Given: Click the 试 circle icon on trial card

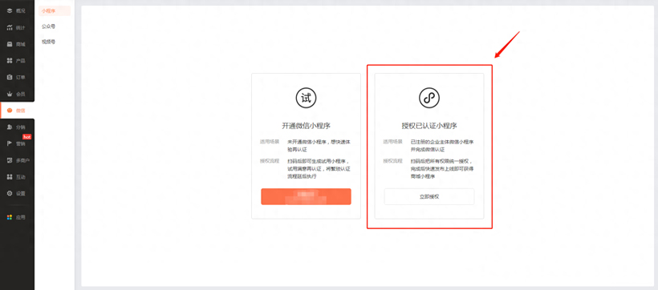Looking at the screenshot, I should point(306,99).
